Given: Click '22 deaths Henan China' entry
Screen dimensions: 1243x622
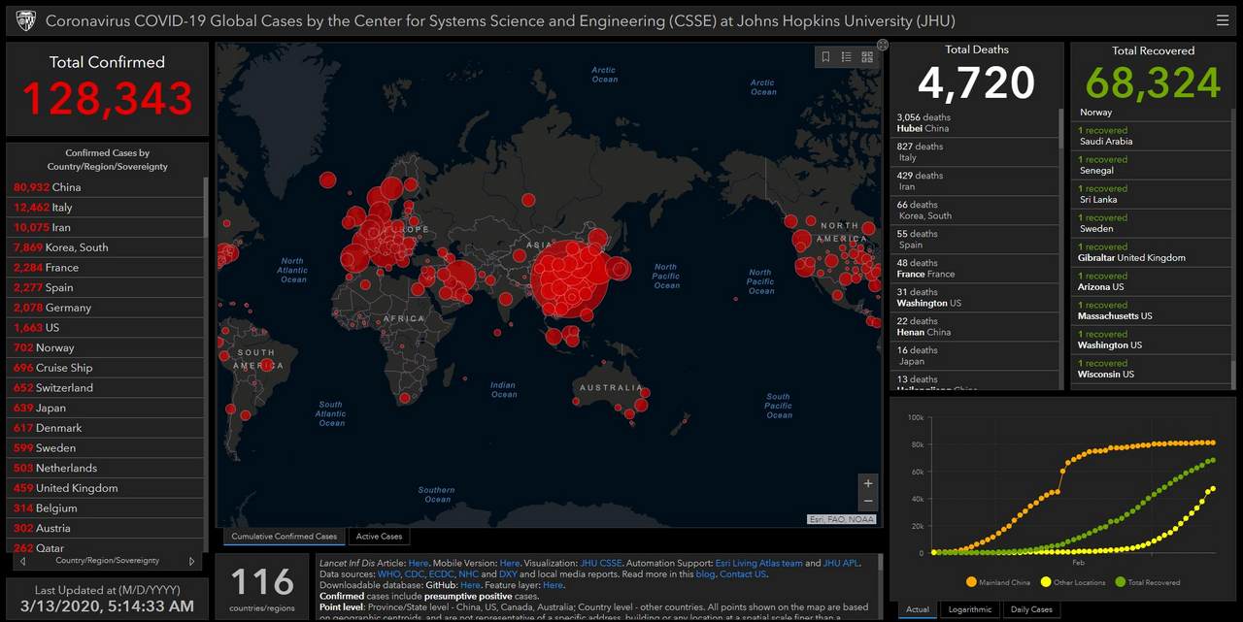Looking at the screenshot, I should 975,327.
